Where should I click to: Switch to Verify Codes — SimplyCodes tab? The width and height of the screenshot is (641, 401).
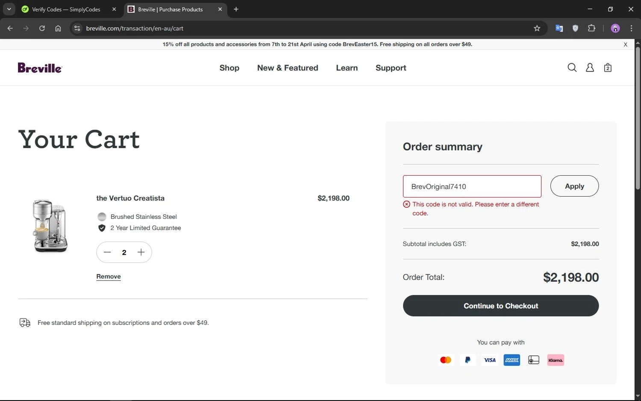coord(66,9)
